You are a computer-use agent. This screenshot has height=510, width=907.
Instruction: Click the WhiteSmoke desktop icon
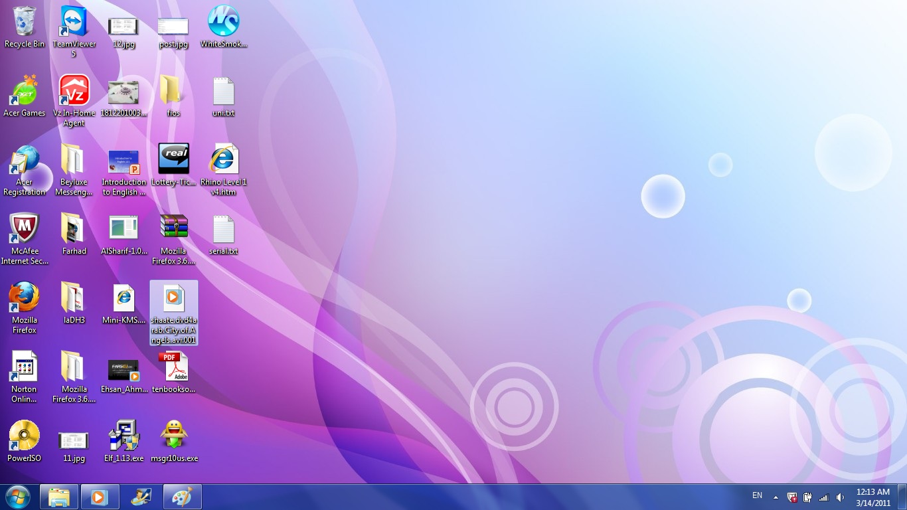click(223, 22)
